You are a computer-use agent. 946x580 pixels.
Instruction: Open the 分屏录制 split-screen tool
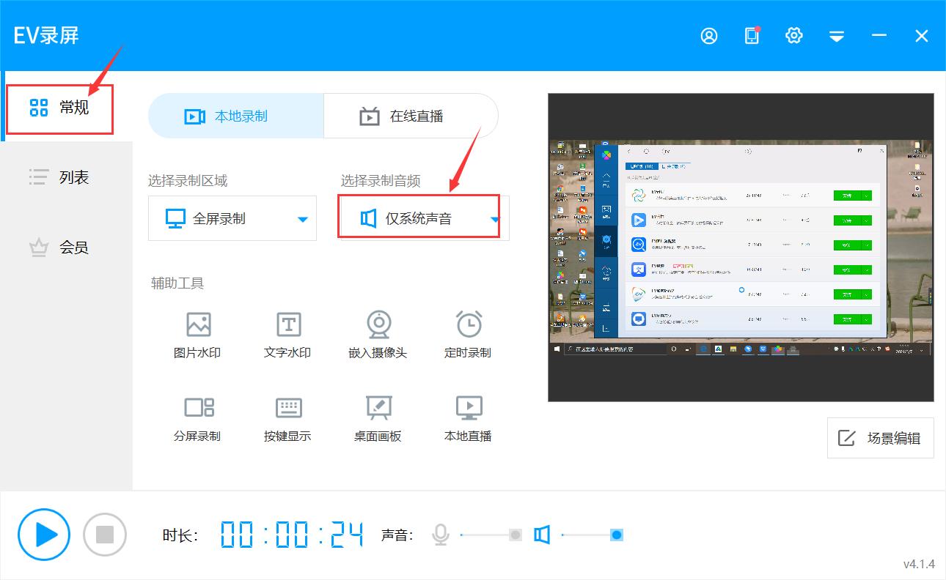click(x=197, y=419)
